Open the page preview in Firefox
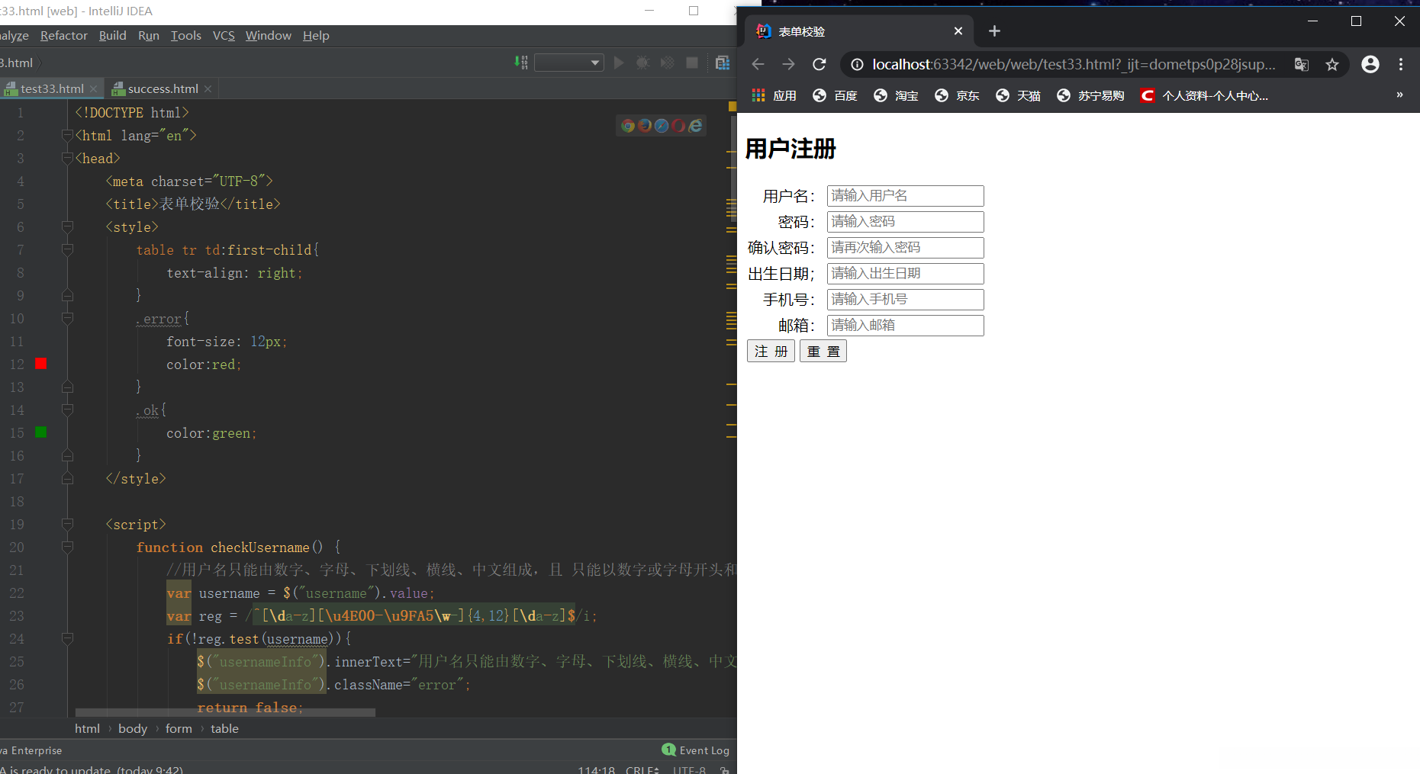 (x=644, y=127)
